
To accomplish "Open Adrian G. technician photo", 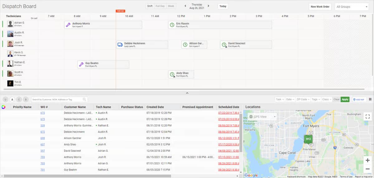I will (x=10, y=24).
